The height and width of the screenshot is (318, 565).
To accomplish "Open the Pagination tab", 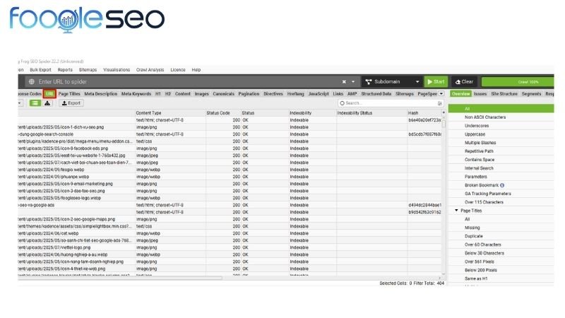I will click(x=249, y=94).
